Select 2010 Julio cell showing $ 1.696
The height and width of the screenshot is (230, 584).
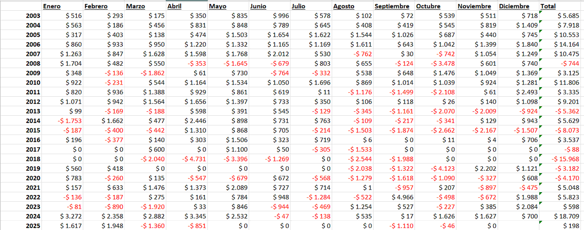pos(311,83)
